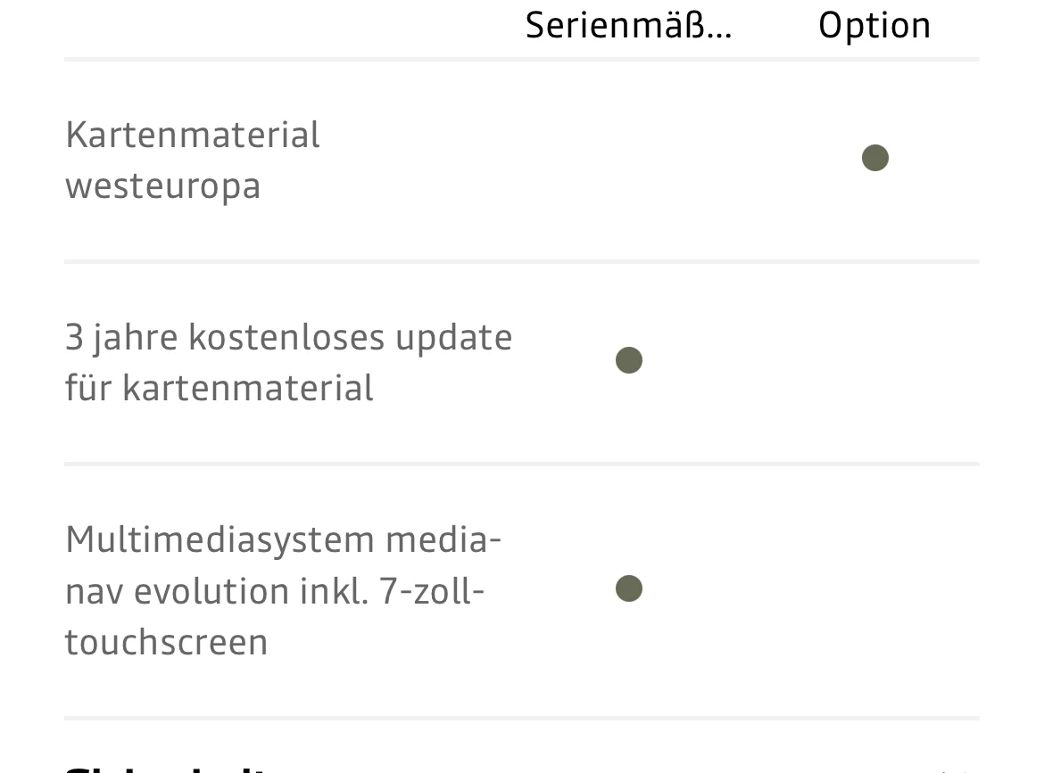
Task: Expand the partially visible Sicherheit section heading
Action: point(167,769)
